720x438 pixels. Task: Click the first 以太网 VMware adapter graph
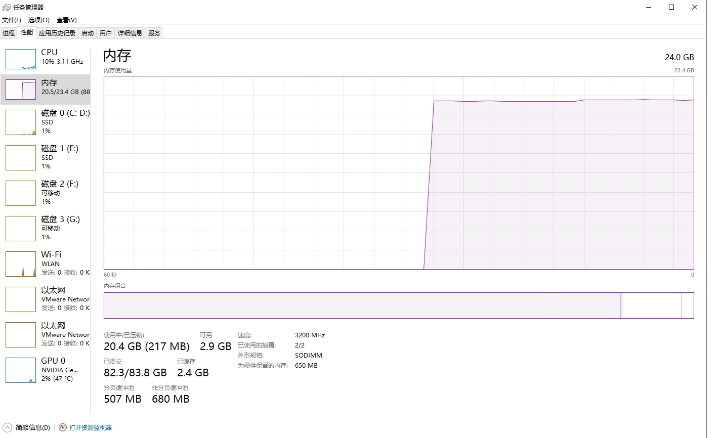21,299
